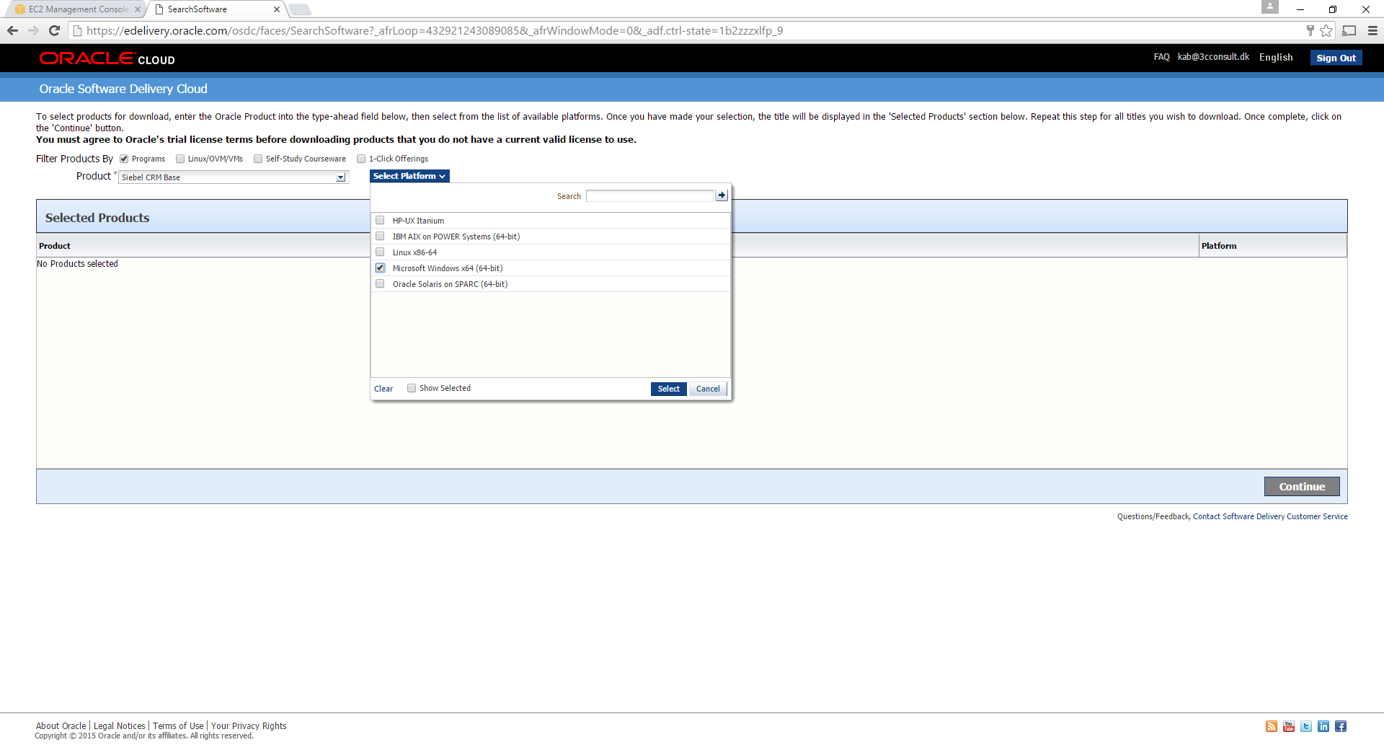Bookmark page with the star icon
The image size is (1384, 750).
1326,30
